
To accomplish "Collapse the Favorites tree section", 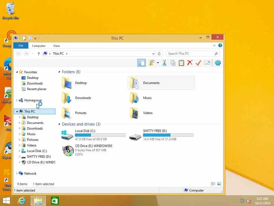I will tap(17, 72).
